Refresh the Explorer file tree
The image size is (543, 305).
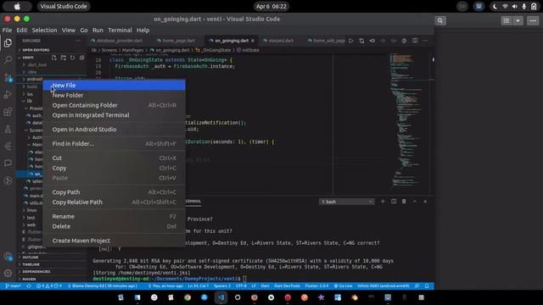click(72, 58)
